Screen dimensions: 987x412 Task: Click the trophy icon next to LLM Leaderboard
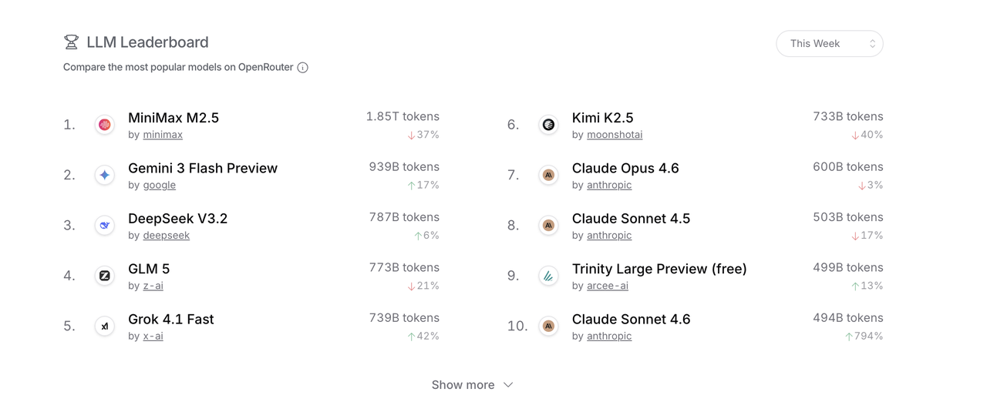71,42
